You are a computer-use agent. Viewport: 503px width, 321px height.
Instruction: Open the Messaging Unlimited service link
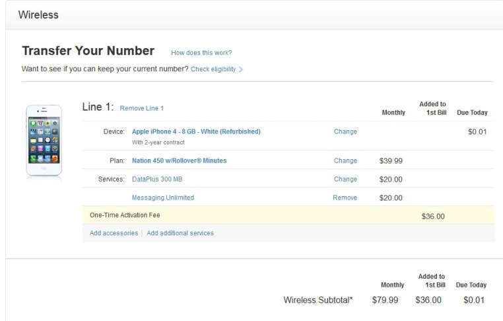(163, 197)
